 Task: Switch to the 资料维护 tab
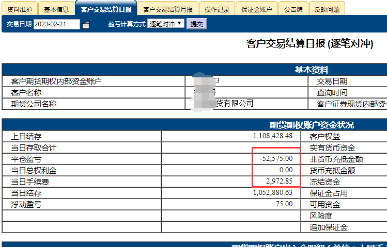tap(20, 9)
